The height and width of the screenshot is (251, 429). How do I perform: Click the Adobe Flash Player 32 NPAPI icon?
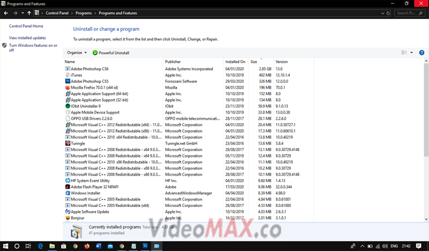pyautogui.click(x=67, y=187)
